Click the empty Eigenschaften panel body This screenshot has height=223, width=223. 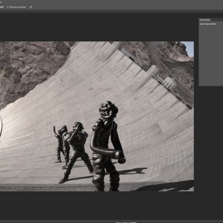(x=211, y=56)
